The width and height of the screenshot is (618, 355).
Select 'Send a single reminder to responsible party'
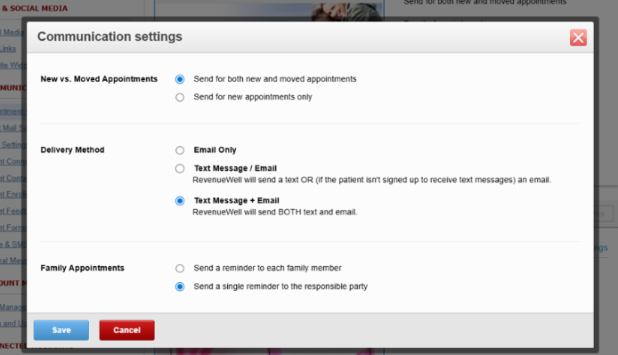pos(180,287)
